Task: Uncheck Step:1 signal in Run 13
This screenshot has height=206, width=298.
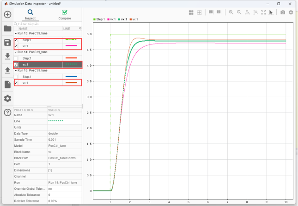Action: pos(16,40)
